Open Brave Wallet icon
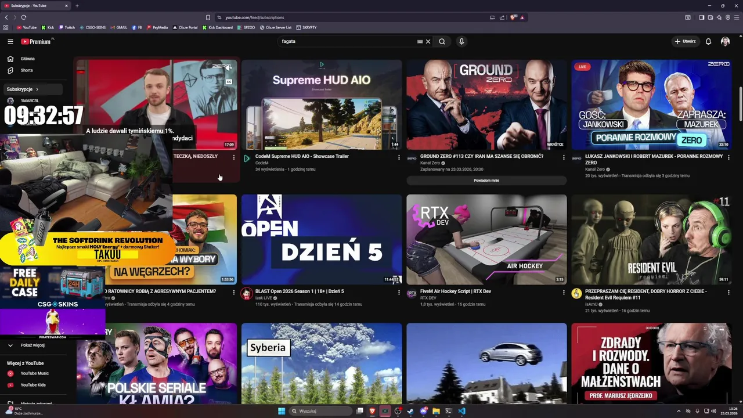Viewport: 743px width, 418px height. coord(710,17)
